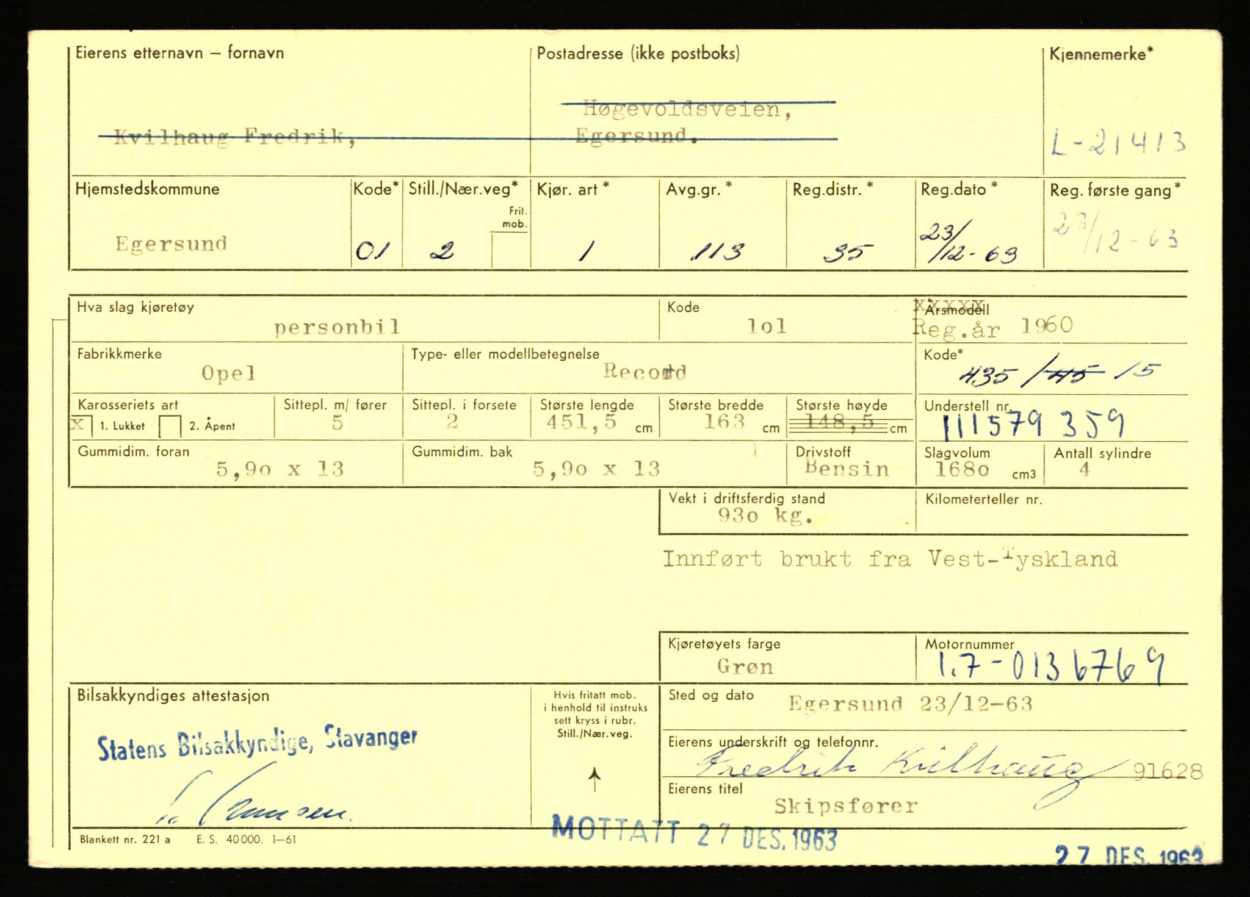Screen dimensions: 1250x897
Task: Click vehicle colour 'Grøn'
Action: coord(745,666)
